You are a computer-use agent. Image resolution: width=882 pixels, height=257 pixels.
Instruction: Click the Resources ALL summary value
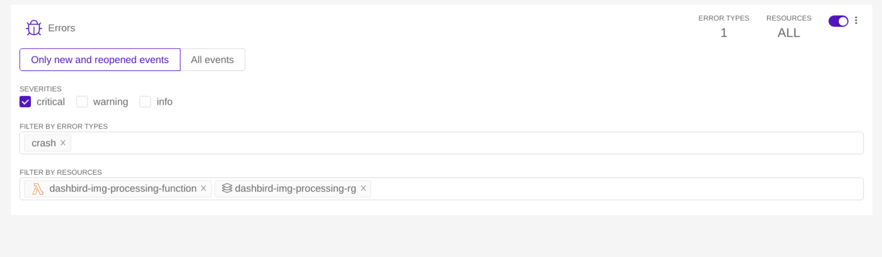point(789,33)
